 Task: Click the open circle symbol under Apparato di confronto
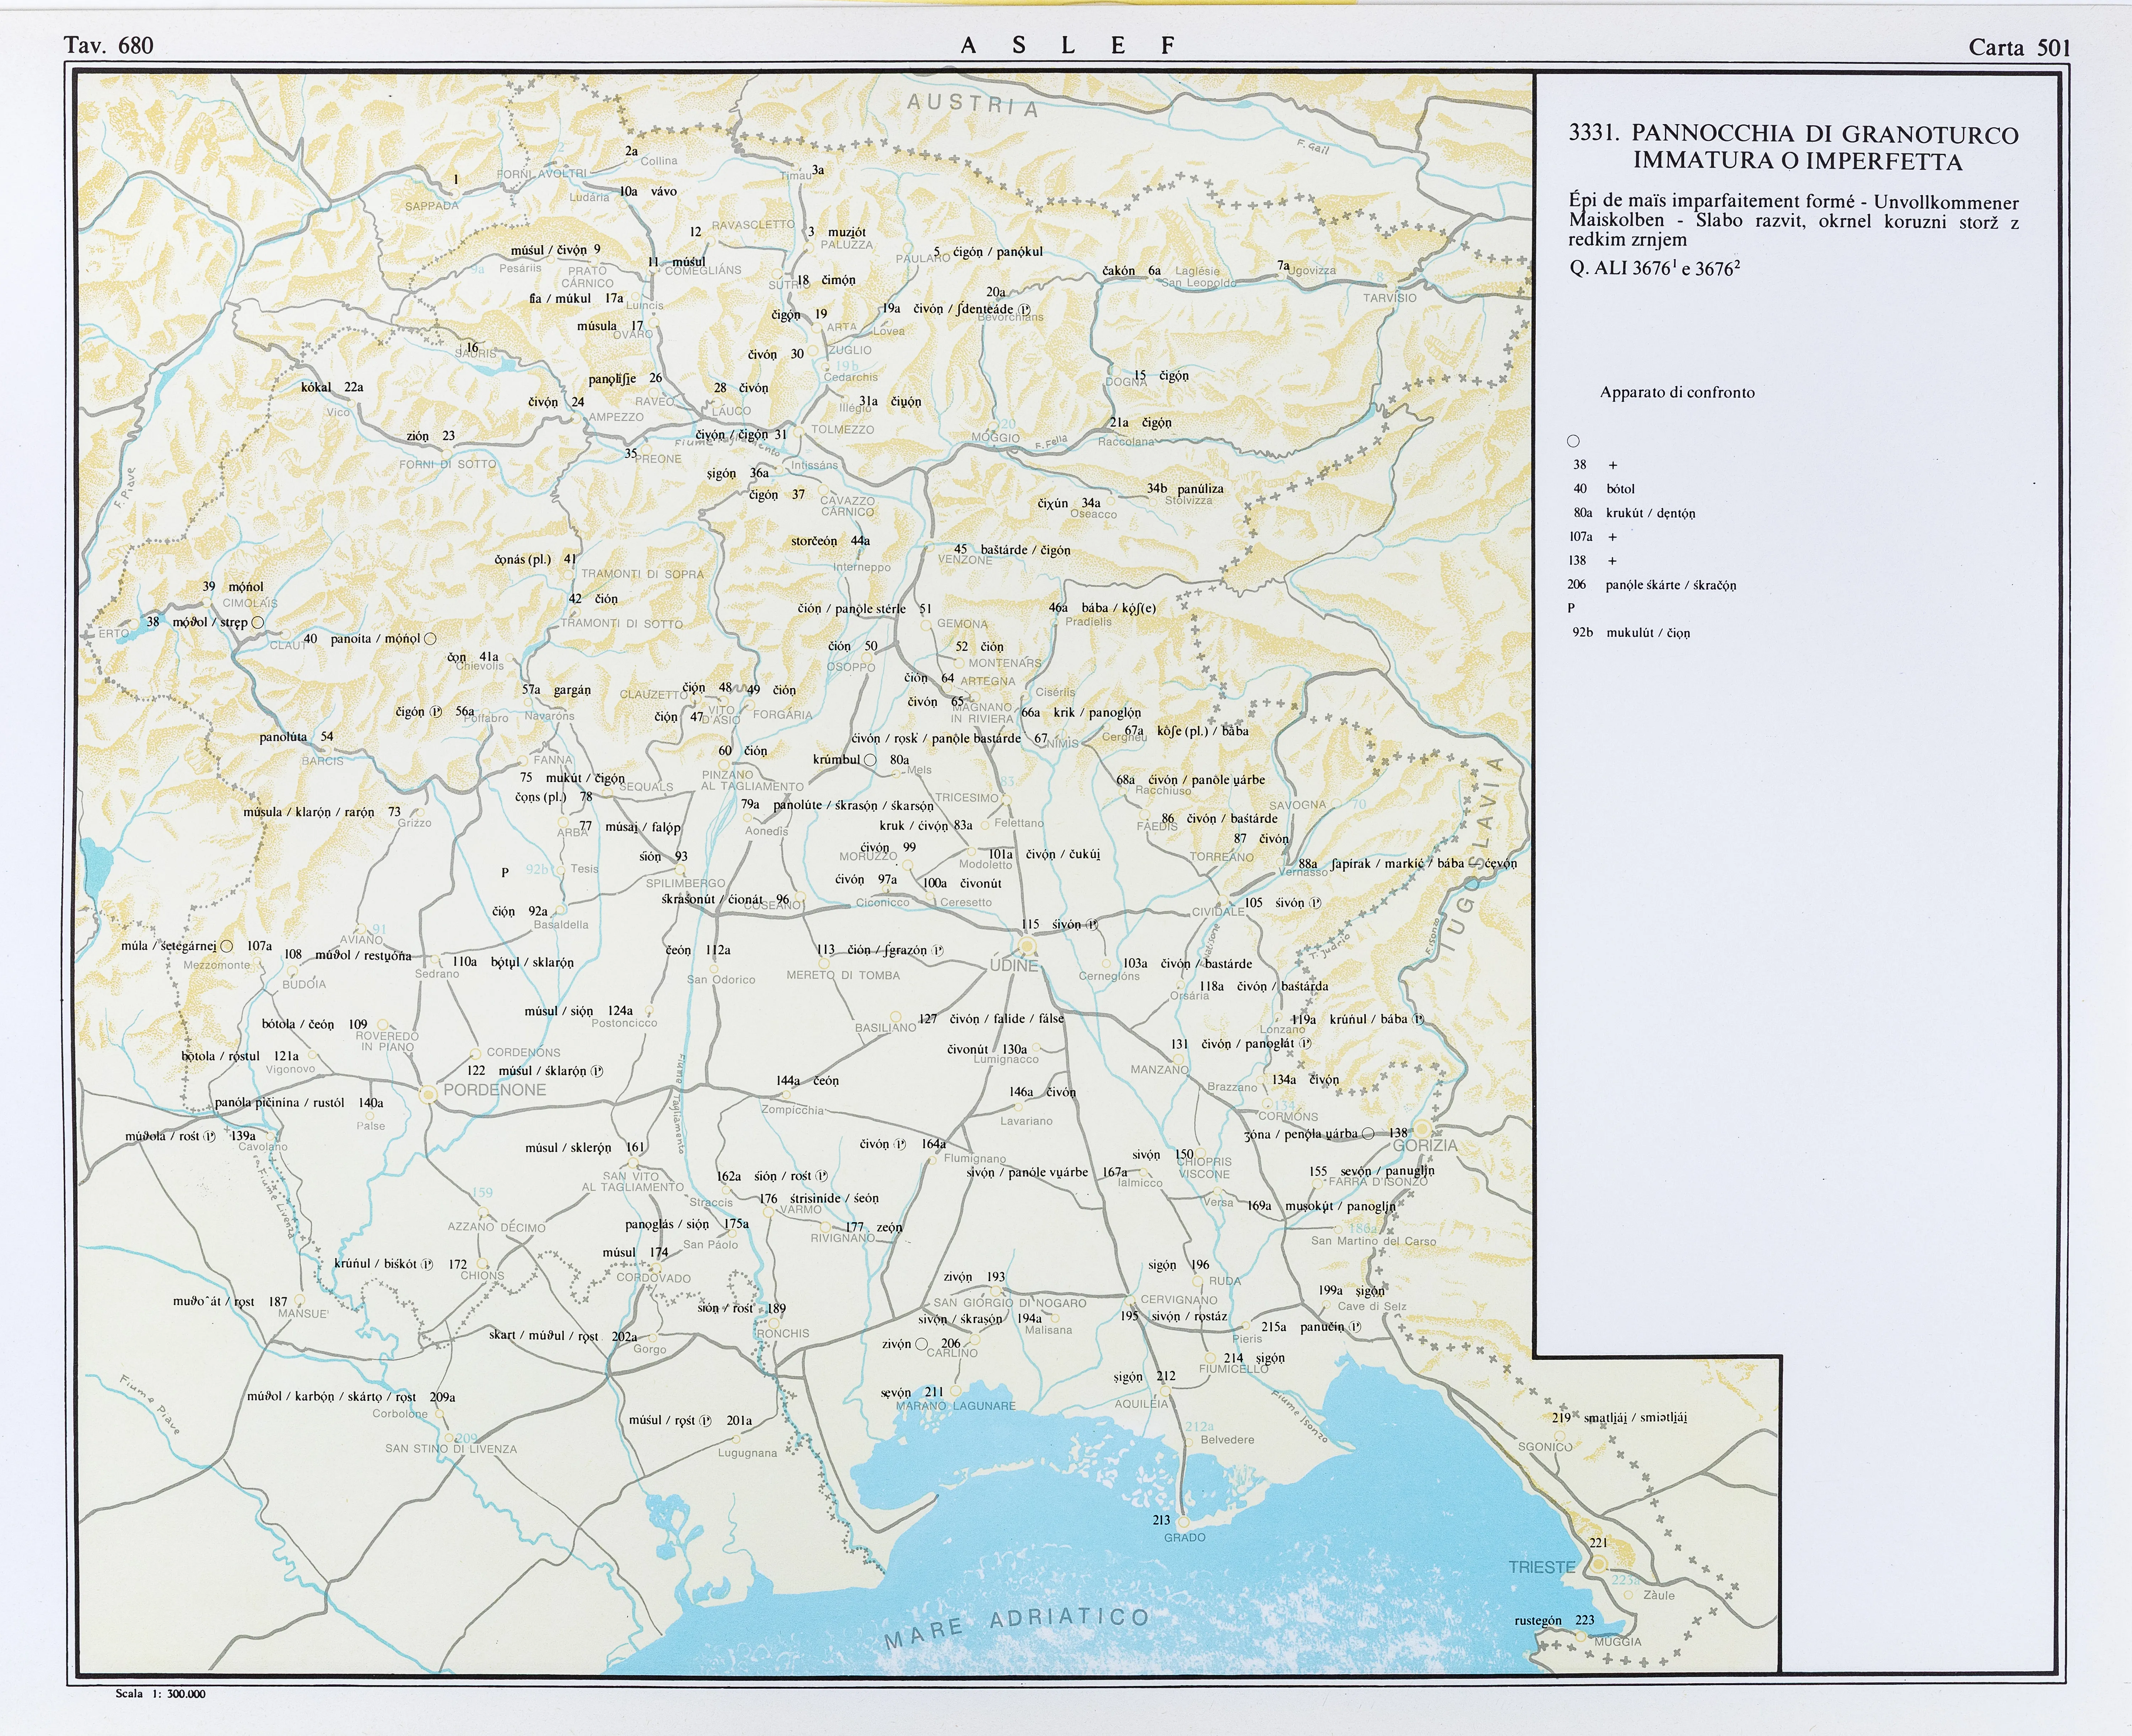(x=1573, y=441)
